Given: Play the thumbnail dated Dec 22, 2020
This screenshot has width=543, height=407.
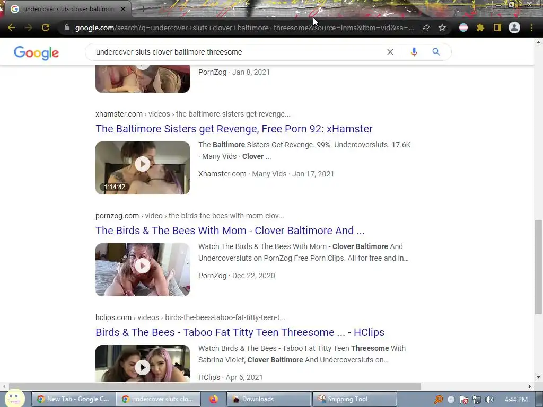Looking at the screenshot, I should pyautogui.click(x=143, y=270).
